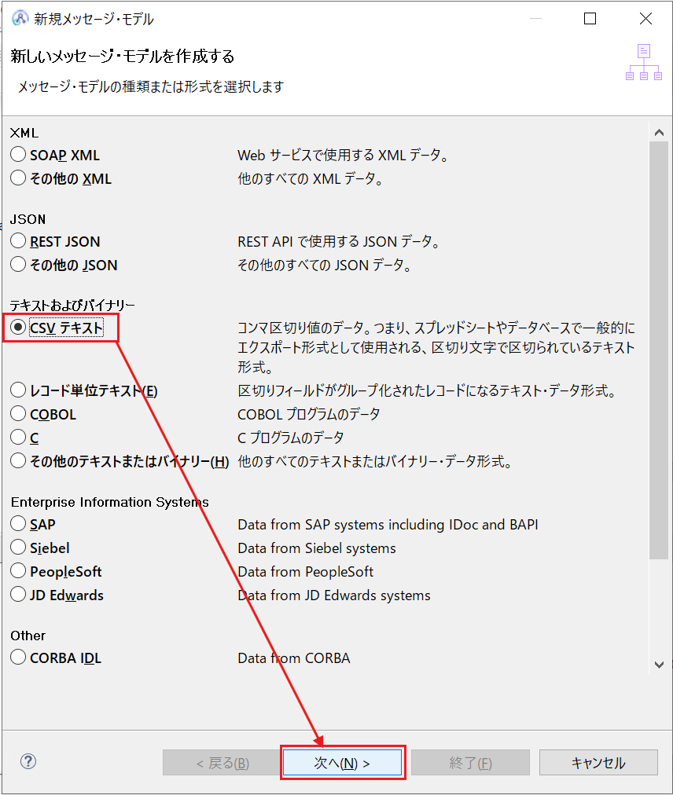Click text '他のすべての XML データ。'
The height and width of the screenshot is (795, 673).
click(x=310, y=178)
